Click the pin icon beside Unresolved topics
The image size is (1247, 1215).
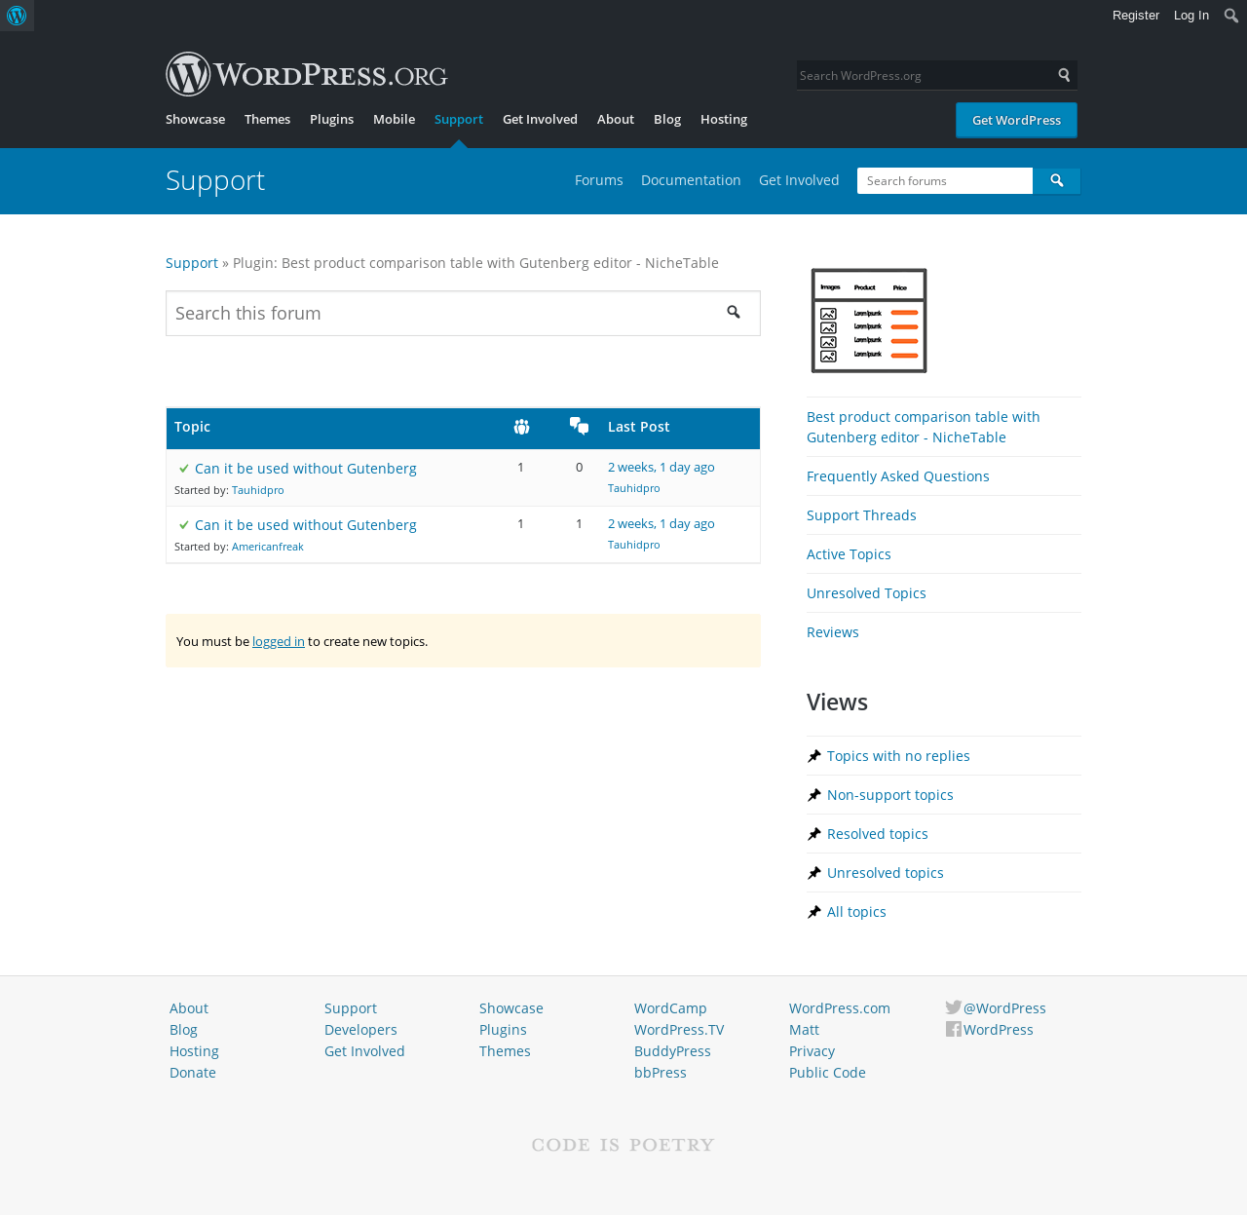click(814, 873)
